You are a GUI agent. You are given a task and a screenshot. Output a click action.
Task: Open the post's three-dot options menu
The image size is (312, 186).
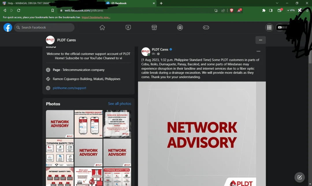coord(258,51)
